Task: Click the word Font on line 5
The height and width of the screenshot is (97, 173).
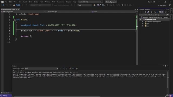Action: 42,25
